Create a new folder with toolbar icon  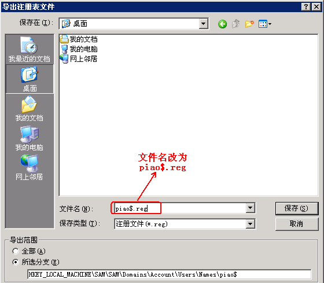[249, 24]
